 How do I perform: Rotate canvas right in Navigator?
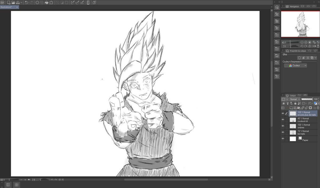pyautogui.click(x=306, y=46)
